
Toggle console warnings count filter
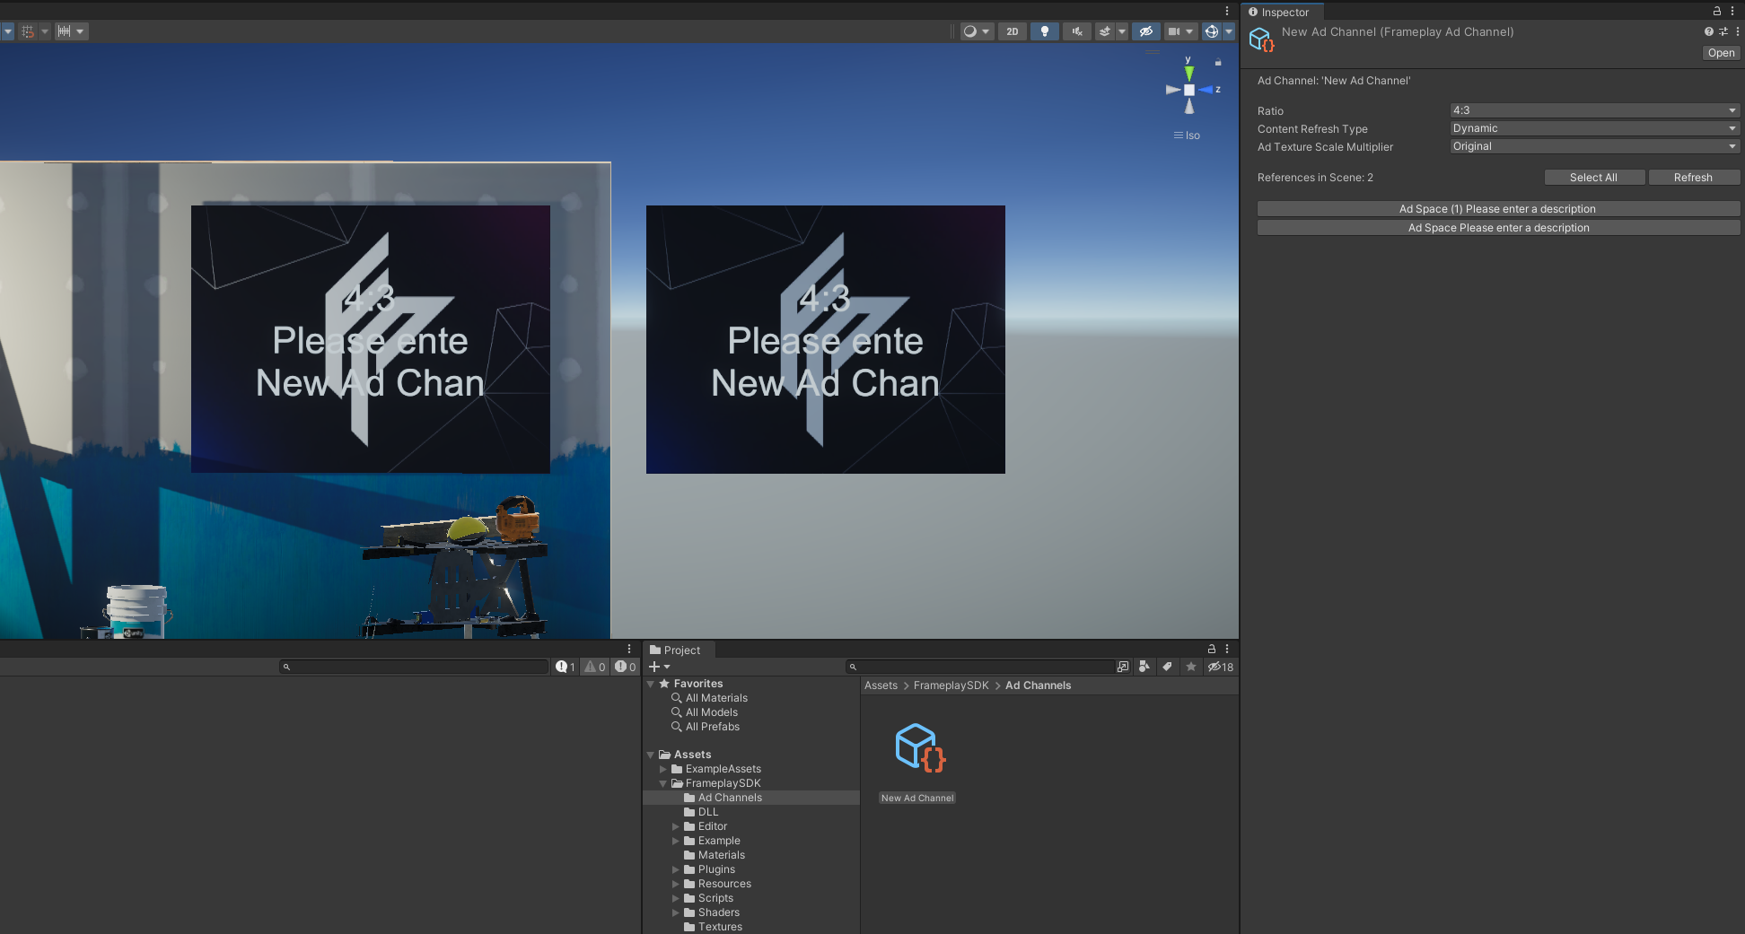pos(594,667)
